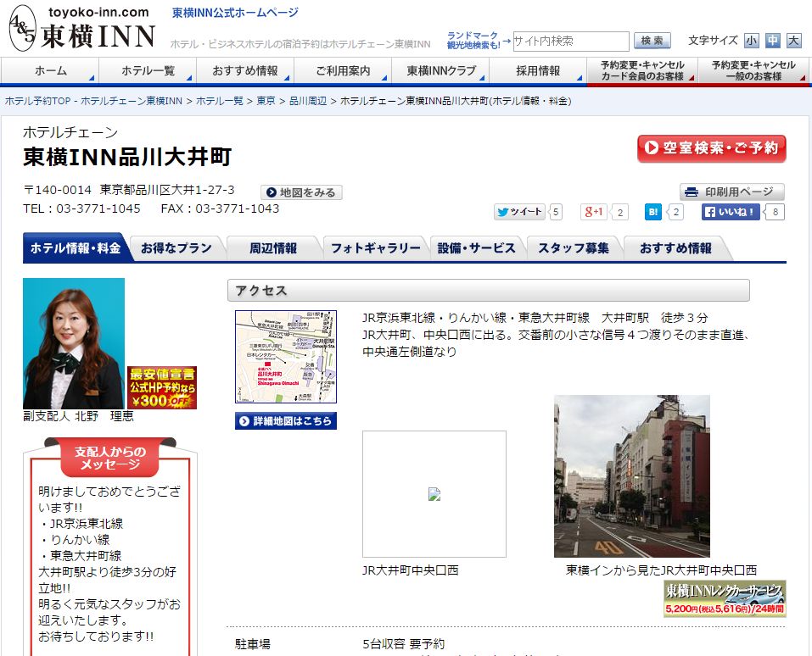This screenshot has height=656, width=812.
Task: Click the Facebook いいね! button
Action: (x=731, y=212)
